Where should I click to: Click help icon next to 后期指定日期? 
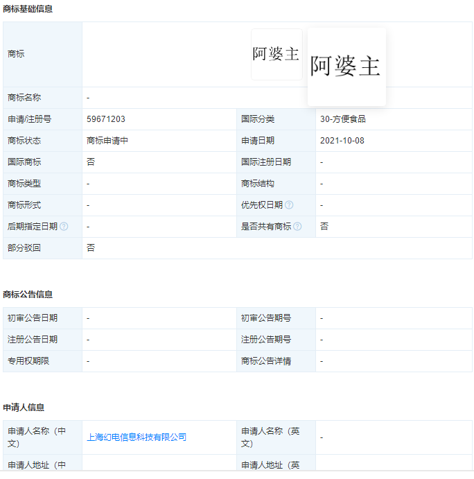pyautogui.click(x=64, y=227)
